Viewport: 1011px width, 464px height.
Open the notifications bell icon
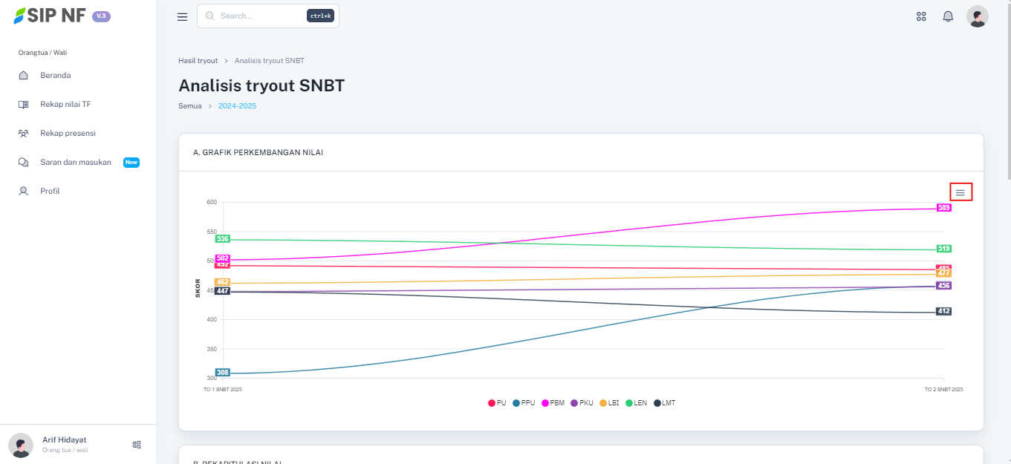(948, 16)
